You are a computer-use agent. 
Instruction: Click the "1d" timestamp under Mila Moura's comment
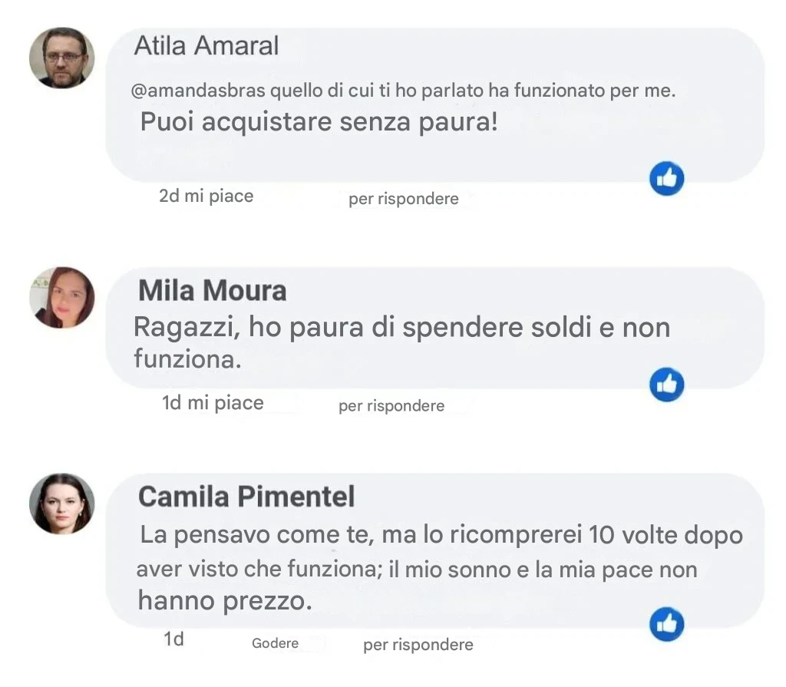point(171,403)
